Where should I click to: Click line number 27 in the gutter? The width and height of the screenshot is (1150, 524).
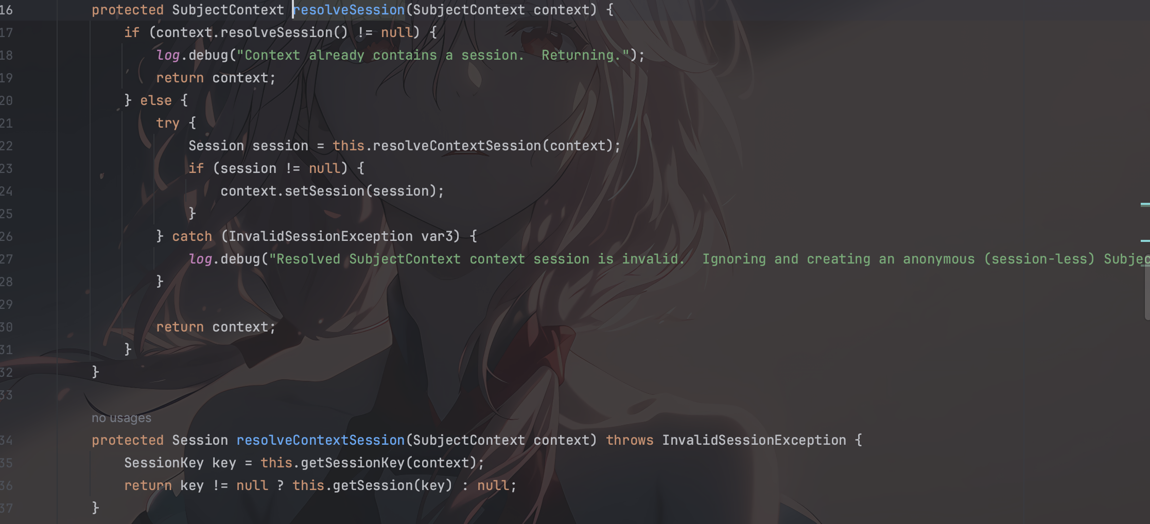(6, 259)
